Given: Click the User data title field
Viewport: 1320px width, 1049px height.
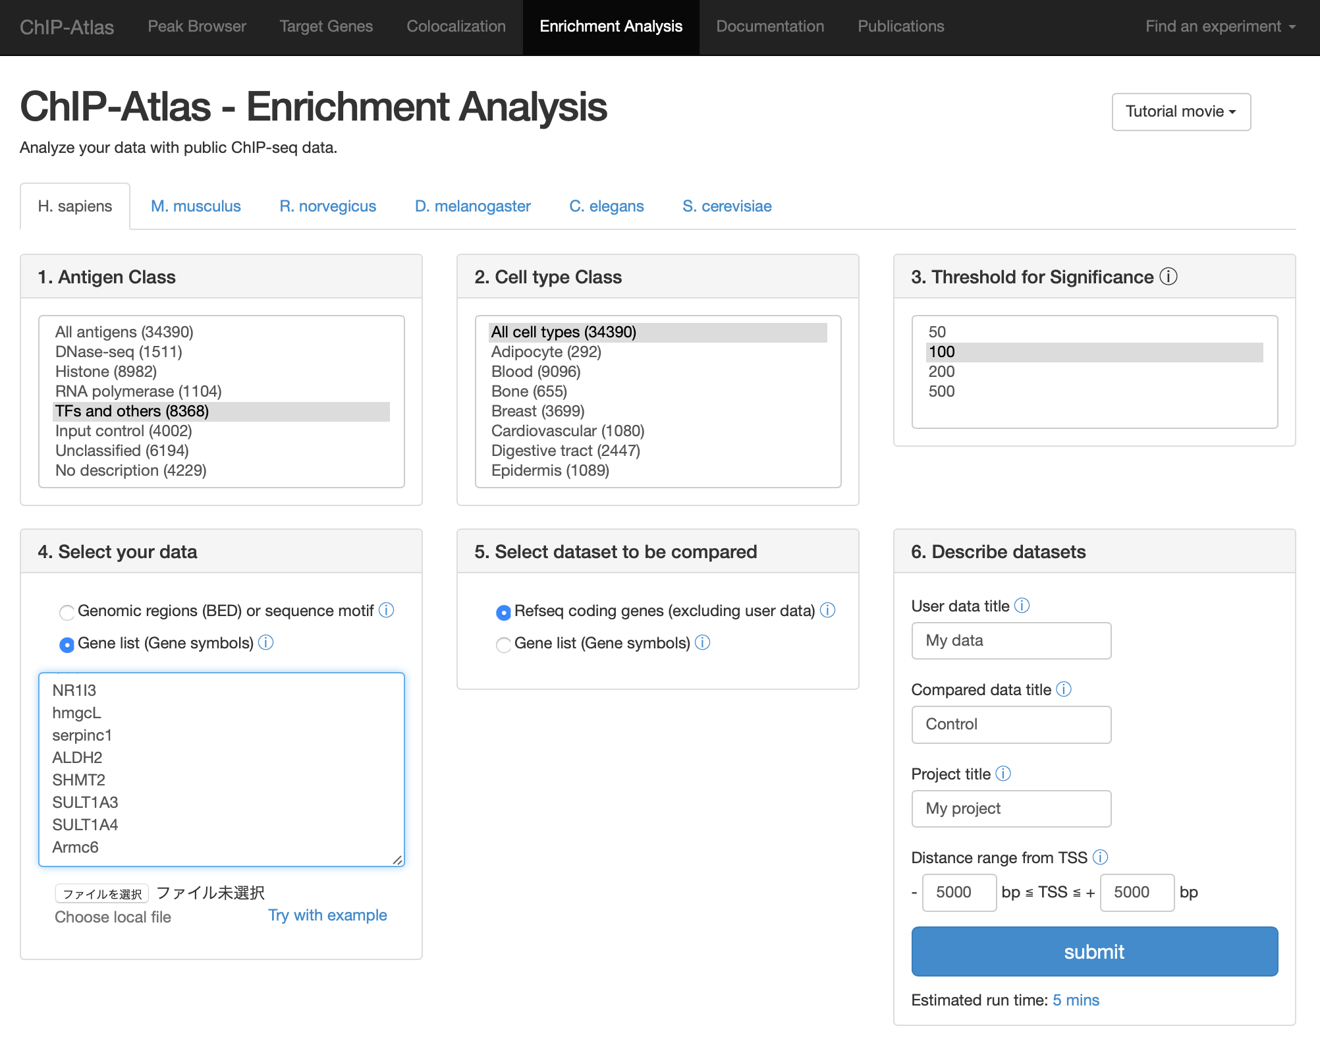Looking at the screenshot, I should pos(1011,640).
